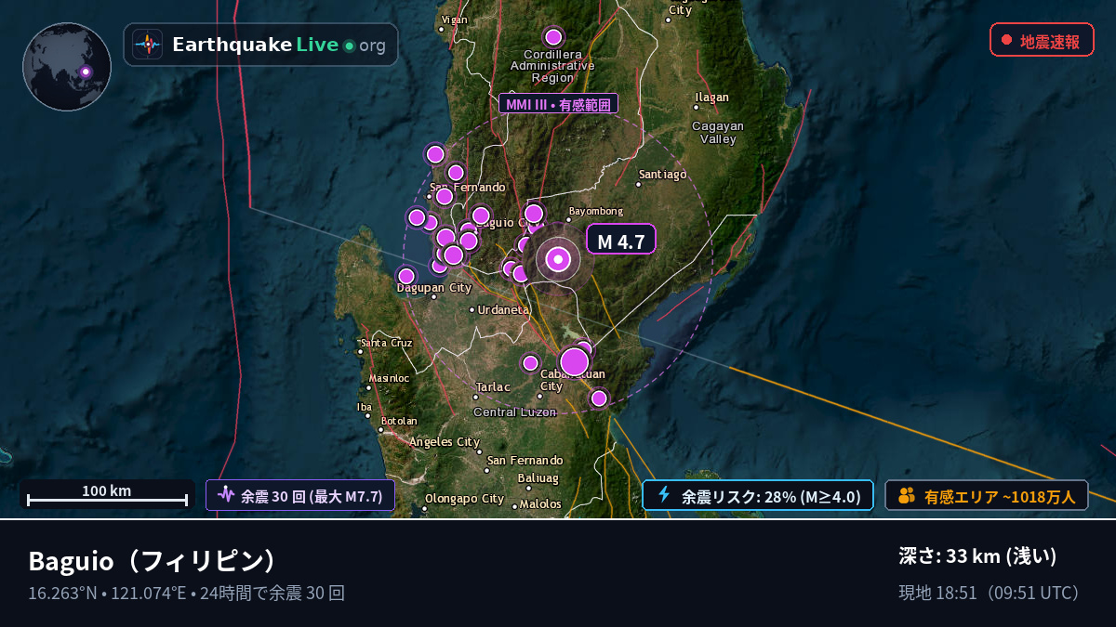Click the 100 km scale bar
1116x627 pixels.
[107, 495]
